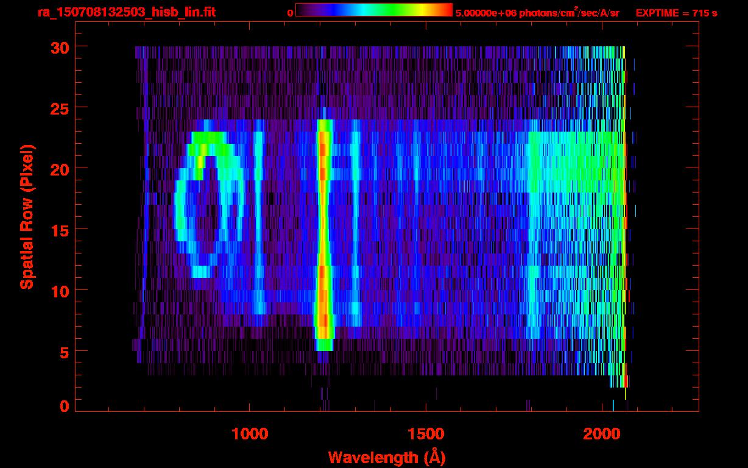This screenshot has width=748, height=468.
Task: Click the 5.00000e+06 photons/cm²/sec/A/sr label
Action: point(537,13)
